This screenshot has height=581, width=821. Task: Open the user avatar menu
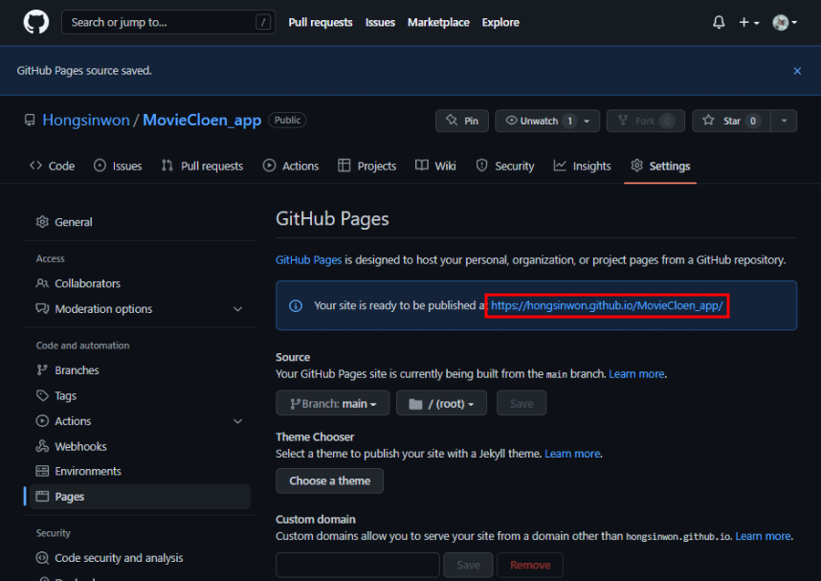785,23
